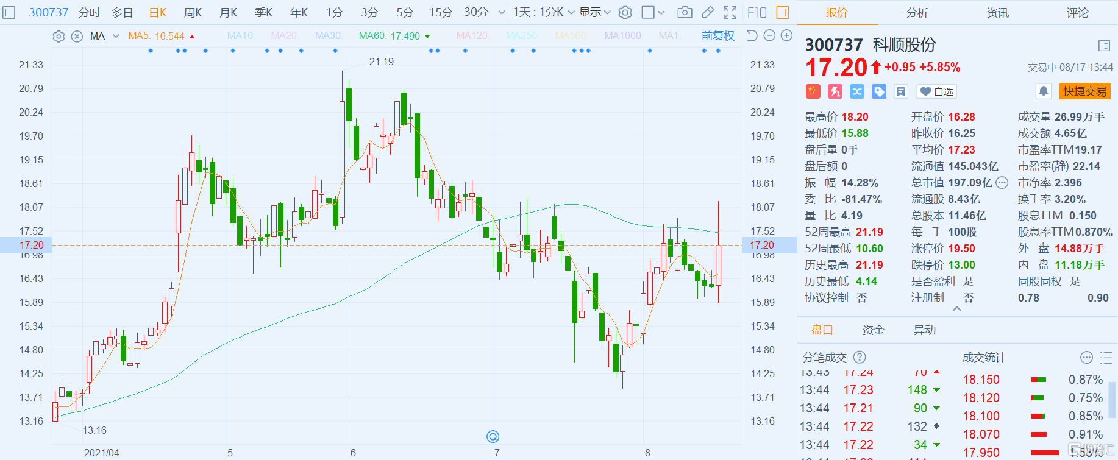
Task: Click the blue event dot above the 21.19 peak
Action: click(x=335, y=51)
